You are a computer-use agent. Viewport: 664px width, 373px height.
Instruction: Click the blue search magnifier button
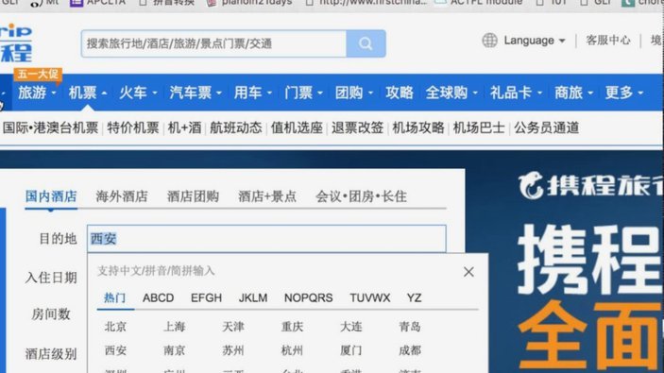[366, 43]
